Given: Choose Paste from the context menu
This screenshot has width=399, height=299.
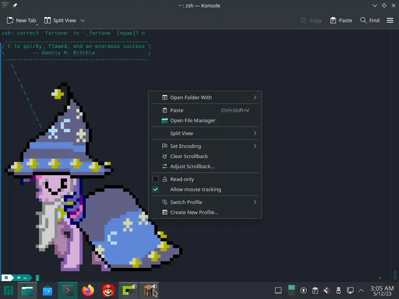Looking at the screenshot, I should [x=205, y=110].
